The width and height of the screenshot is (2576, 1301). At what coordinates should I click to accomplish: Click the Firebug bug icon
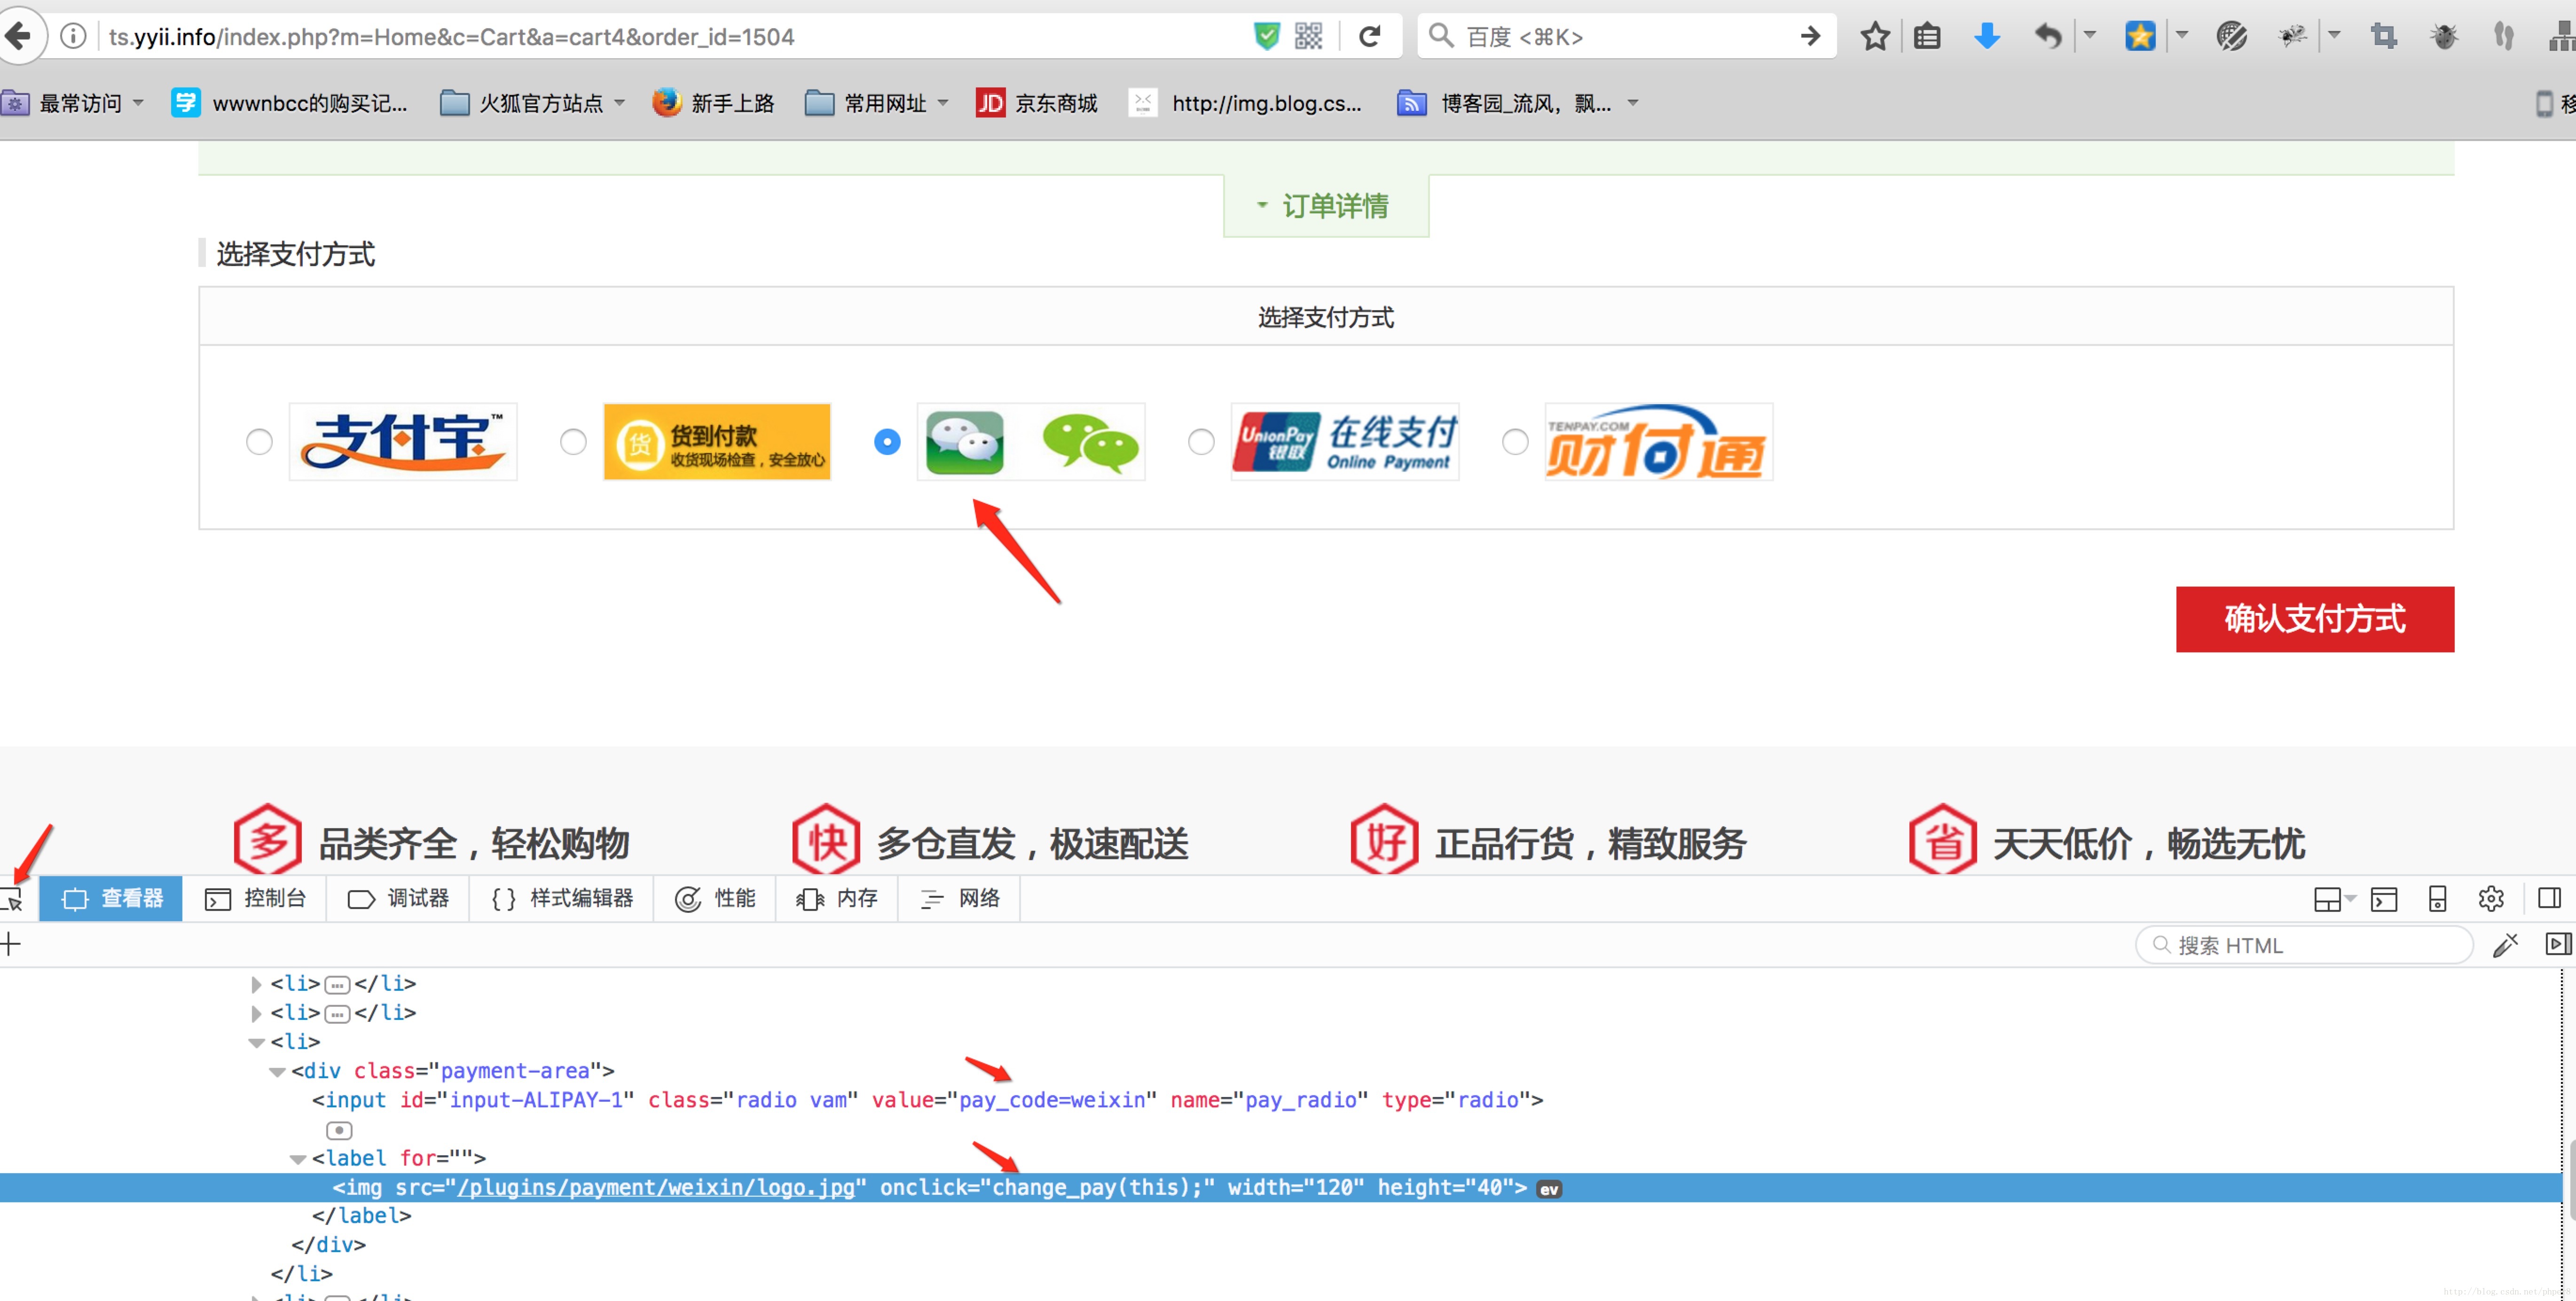[x=2444, y=37]
